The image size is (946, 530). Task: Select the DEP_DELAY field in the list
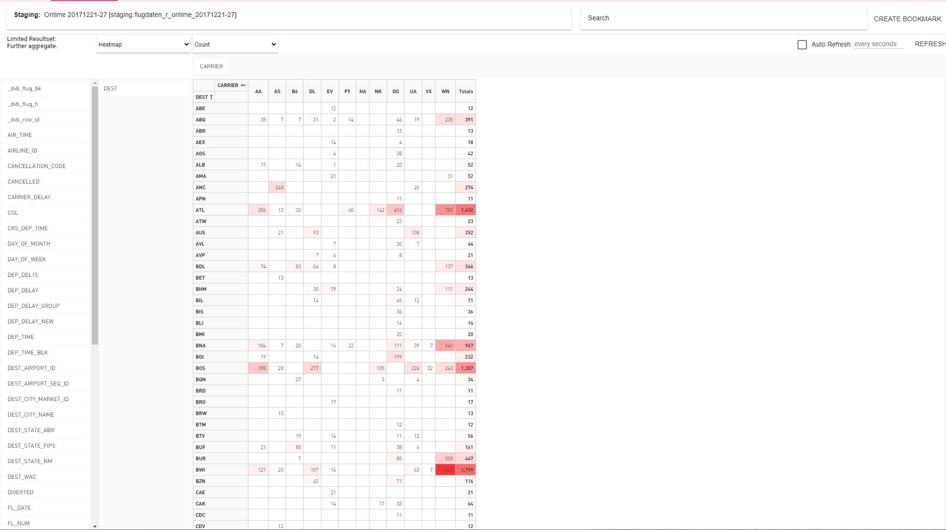23,290
